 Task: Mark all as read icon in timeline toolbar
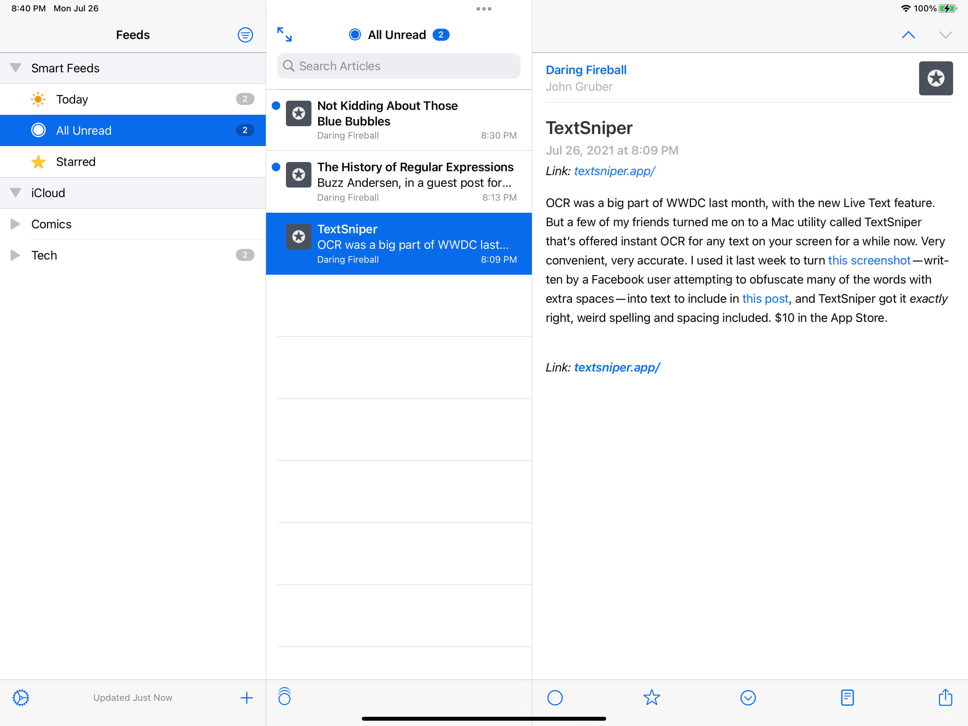[285, 696]
